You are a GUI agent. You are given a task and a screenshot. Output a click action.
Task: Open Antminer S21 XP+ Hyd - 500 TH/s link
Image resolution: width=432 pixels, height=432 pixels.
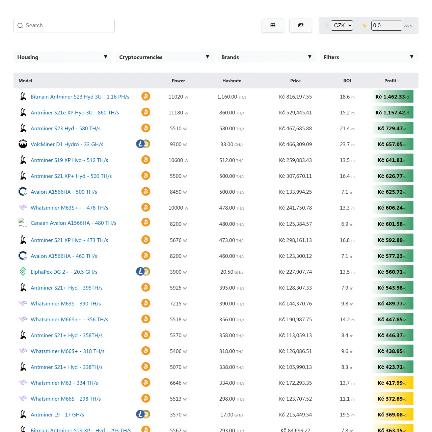click(x=71, y=176)
